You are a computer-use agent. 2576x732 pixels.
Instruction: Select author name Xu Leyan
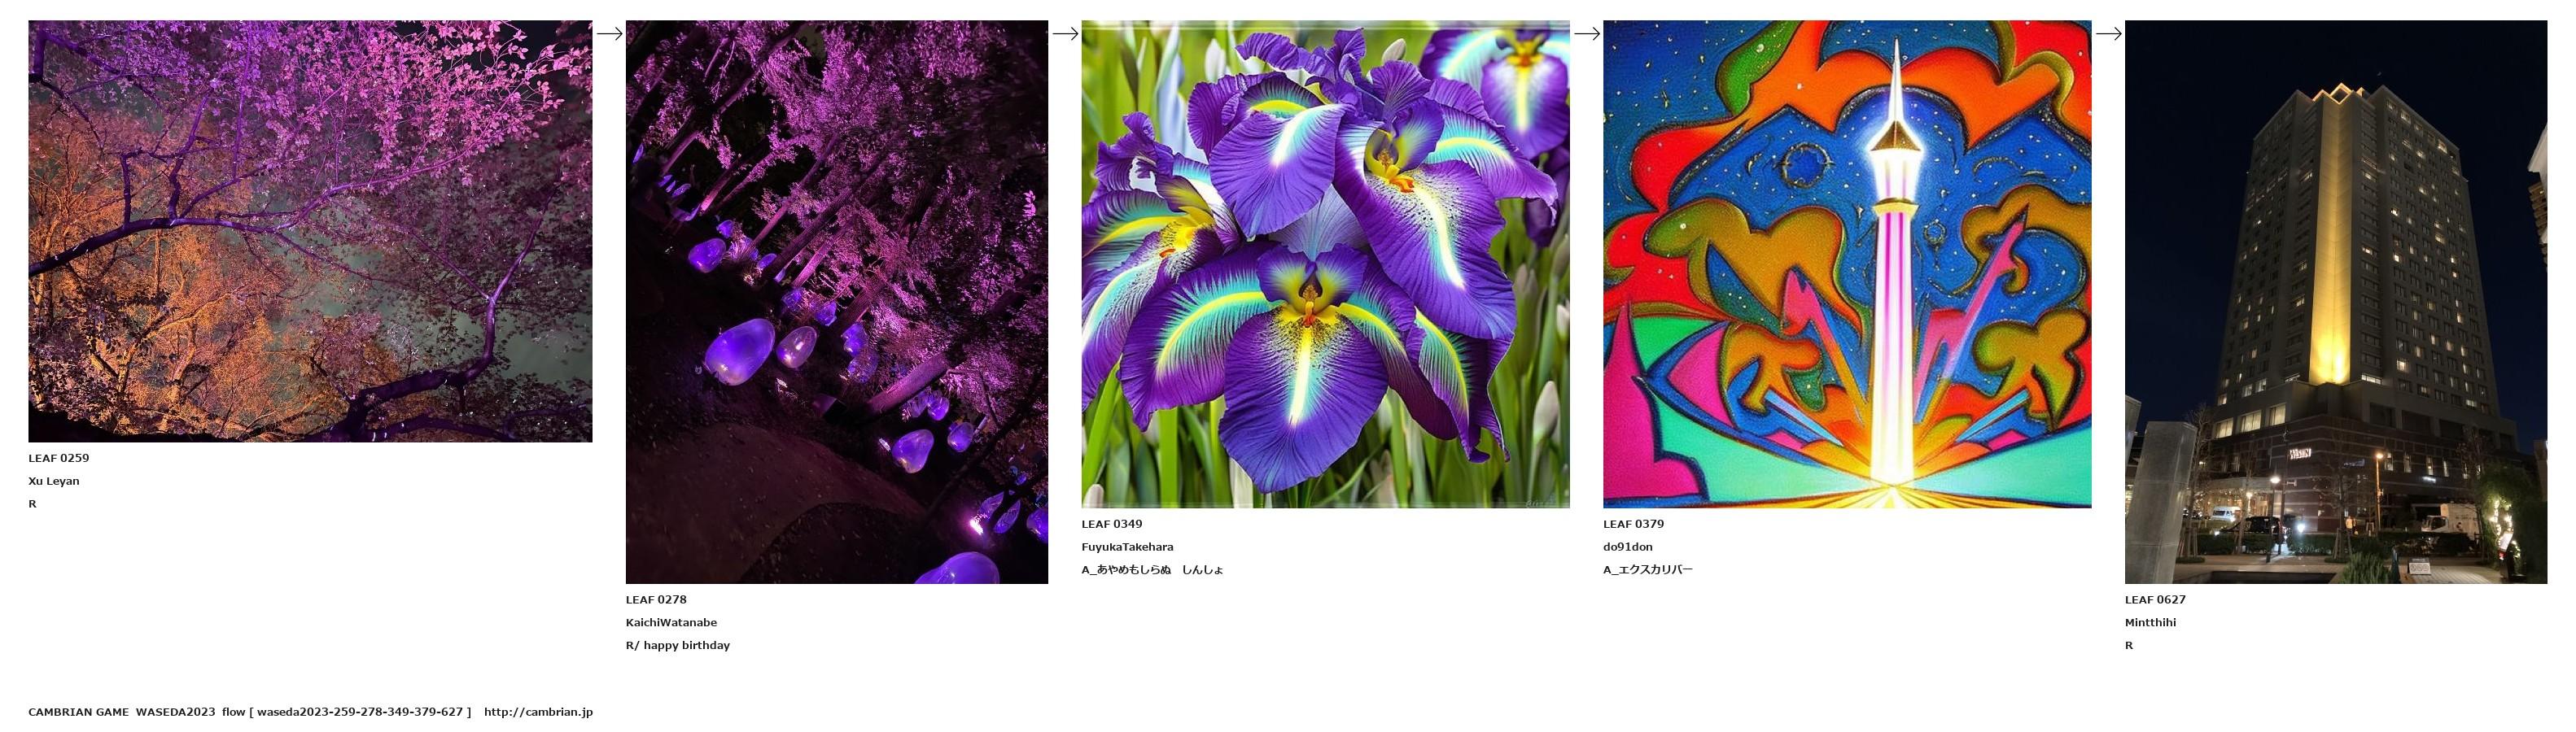[54, 481]
